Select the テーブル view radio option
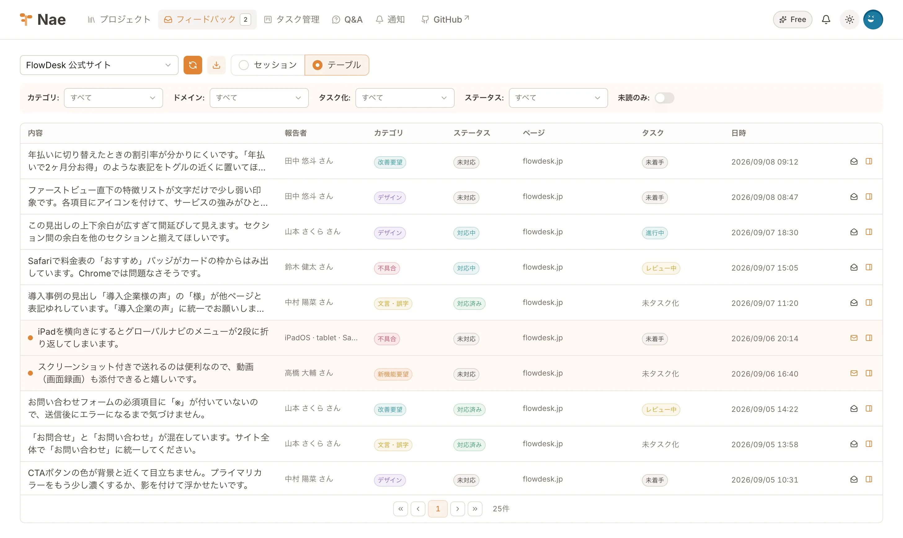This screenshot has width=903, height=538. click(x=336, y=65)
